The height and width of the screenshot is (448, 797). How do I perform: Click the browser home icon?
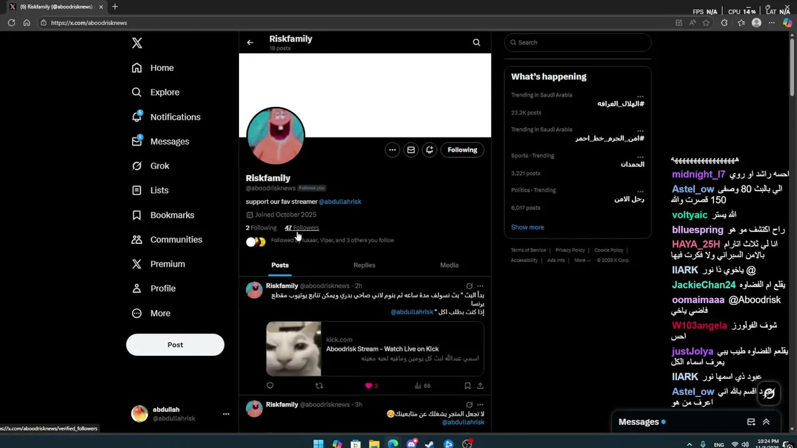pyautogui.click(x=27, y=22)
